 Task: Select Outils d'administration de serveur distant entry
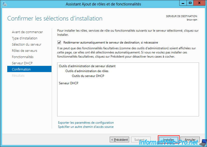click(x=87, y=66)
